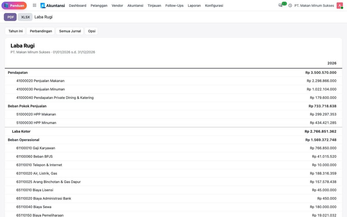Select the 41000020 Penjualan Makanan account line

coord(173,81)
